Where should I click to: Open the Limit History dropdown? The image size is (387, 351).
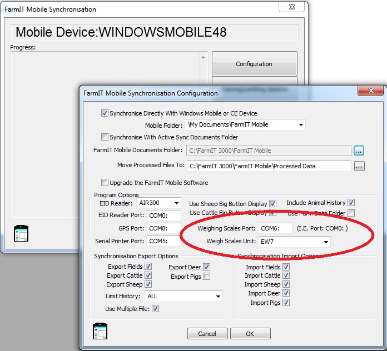[218, 296]
